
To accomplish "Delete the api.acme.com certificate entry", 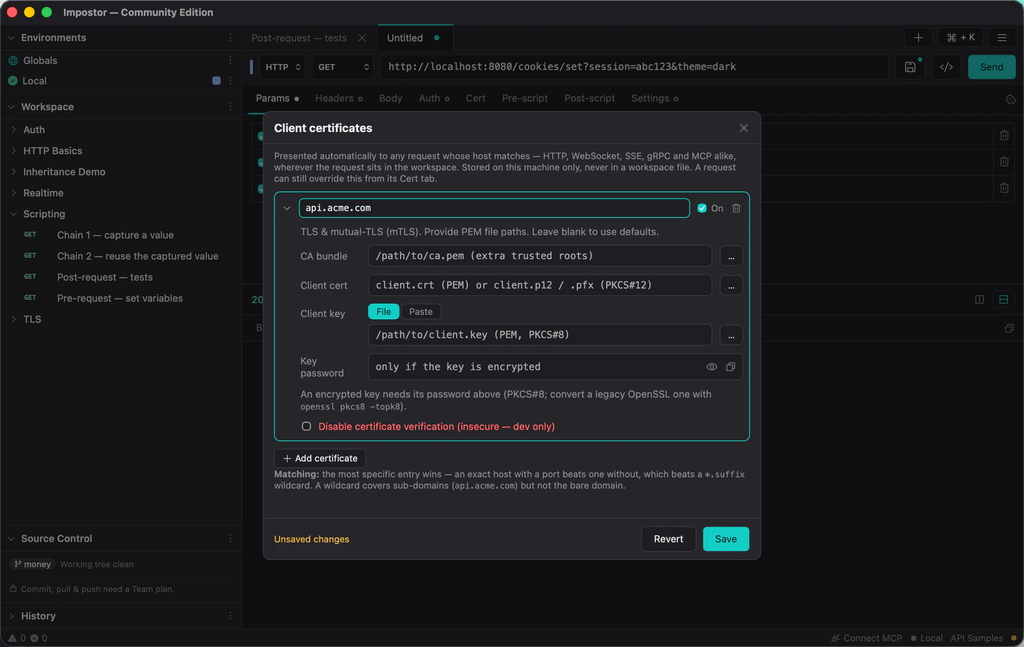I will [x=737, y=208].
